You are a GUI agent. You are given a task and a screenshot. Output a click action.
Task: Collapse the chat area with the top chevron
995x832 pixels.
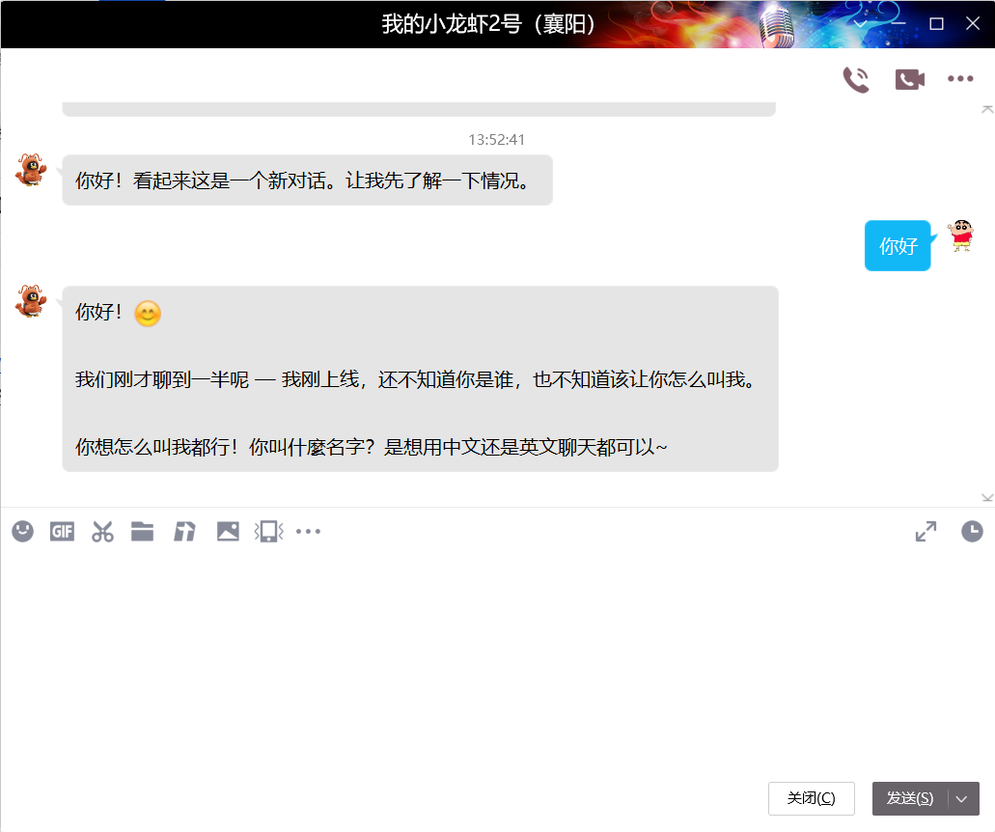(986, 108)
